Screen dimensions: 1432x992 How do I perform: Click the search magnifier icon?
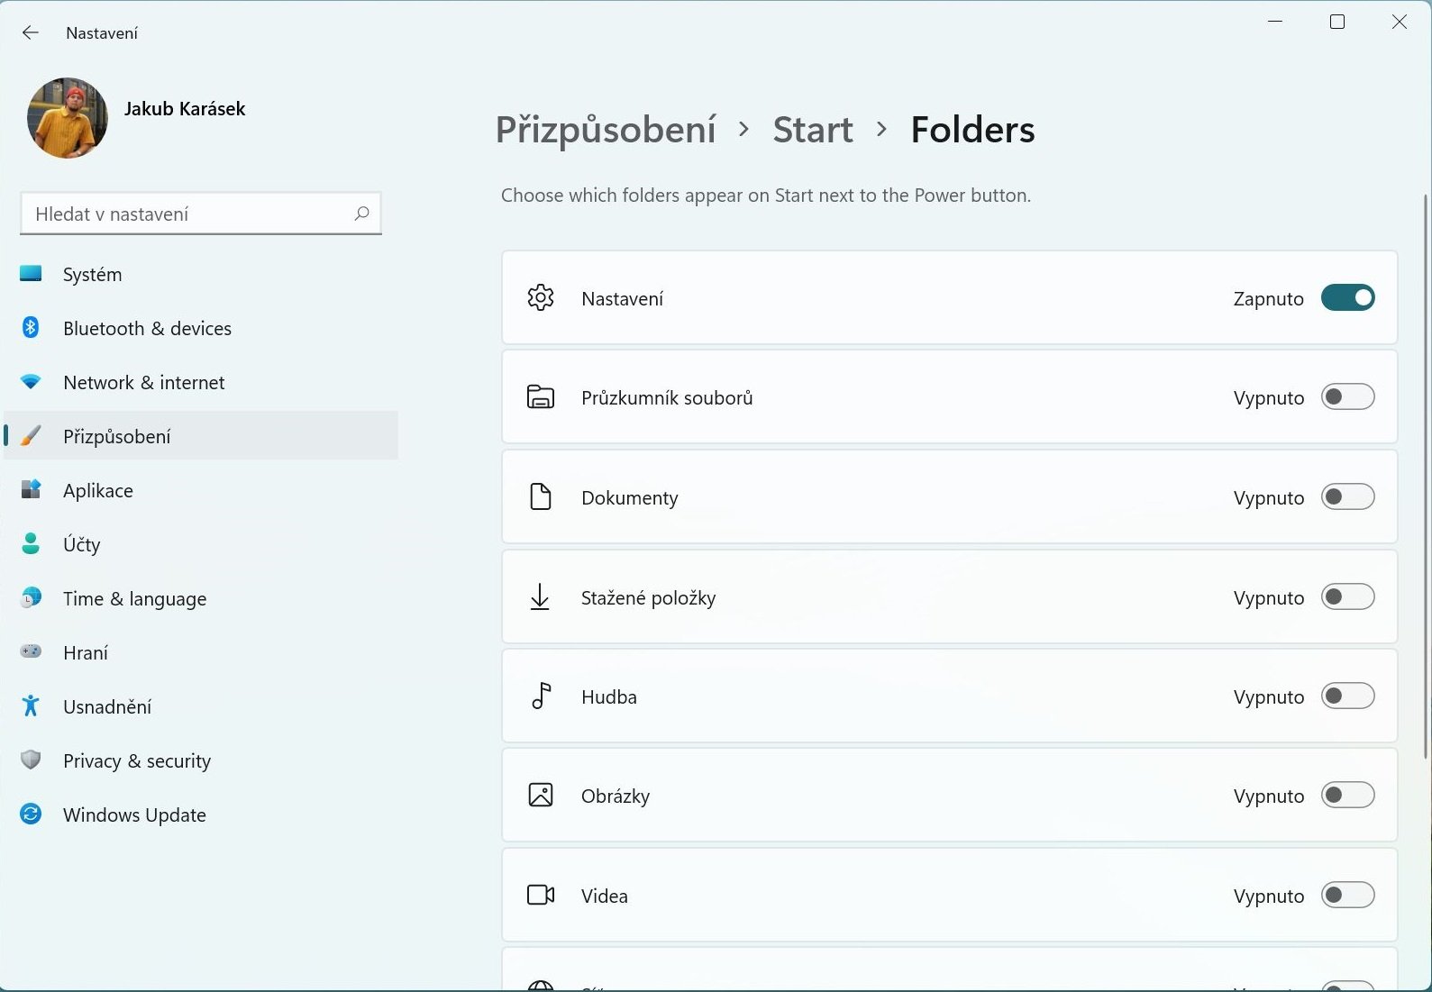coord(361,214)
